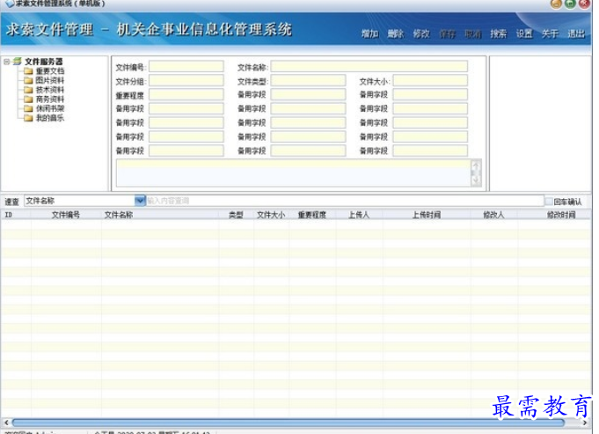Minimize the window with yellow button
This screenshot has height=434, width=599.
(x=556, y=4)
